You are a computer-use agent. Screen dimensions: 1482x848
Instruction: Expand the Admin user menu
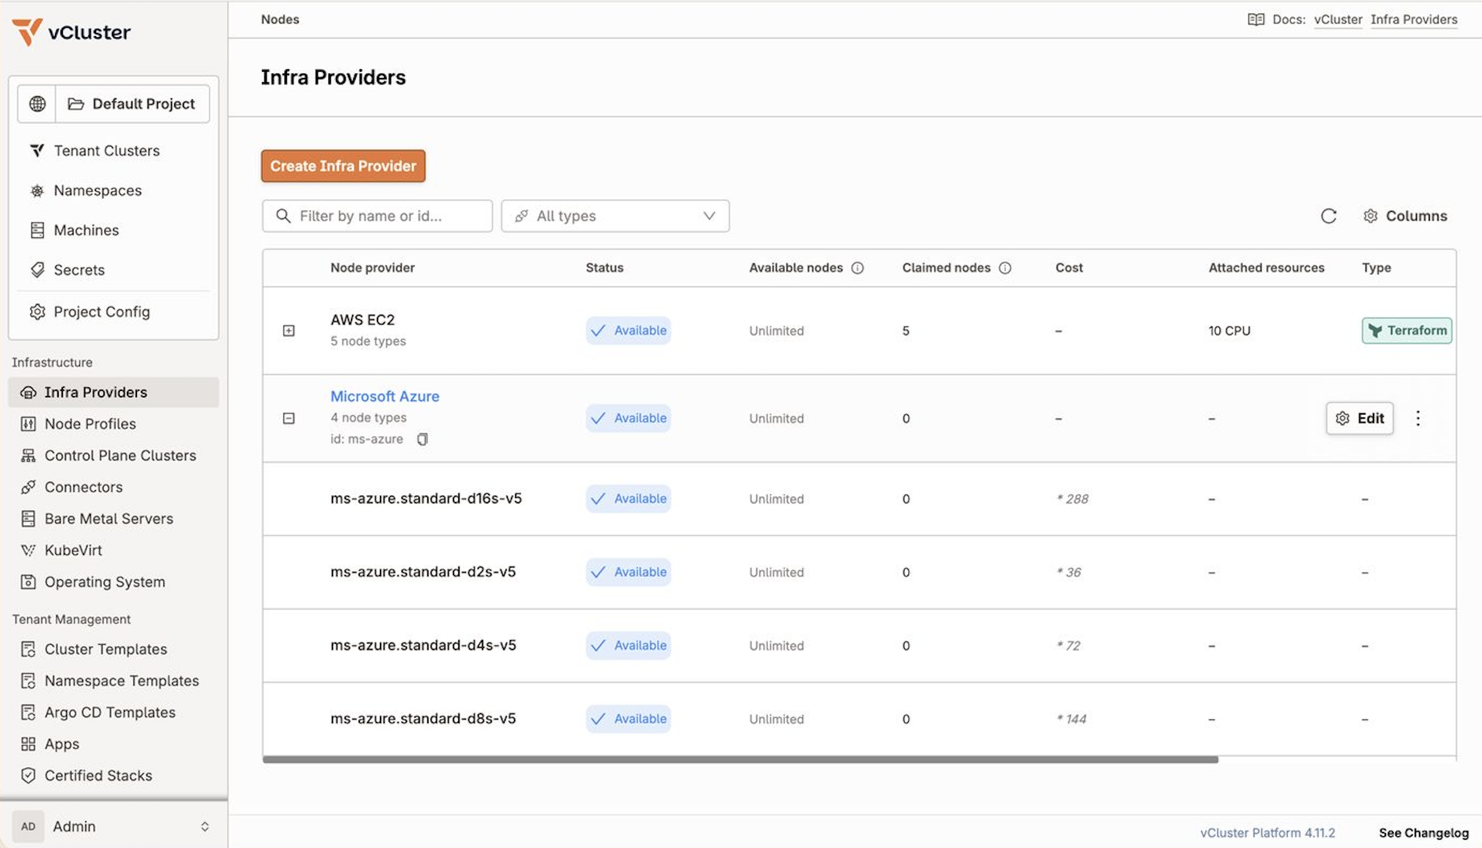coord(205,826)
